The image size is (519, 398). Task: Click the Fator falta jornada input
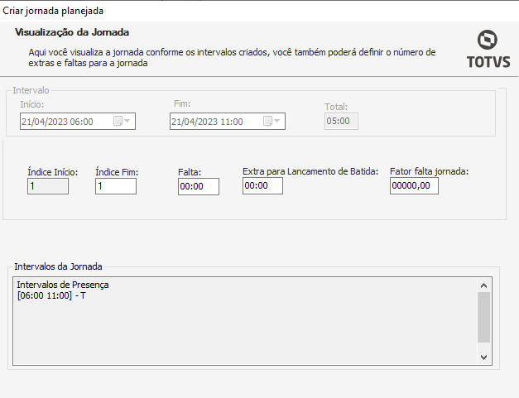click(x=414, y=186)
